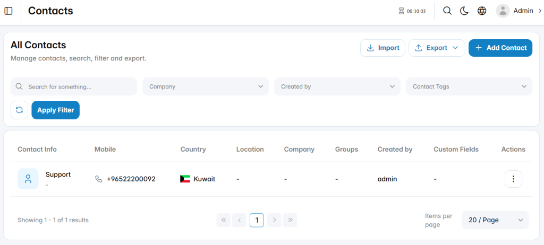Image resolution: width=544 pixels, height=245 pixels.
Task: Go to the first page double-arrow
Action: point(224,220)
